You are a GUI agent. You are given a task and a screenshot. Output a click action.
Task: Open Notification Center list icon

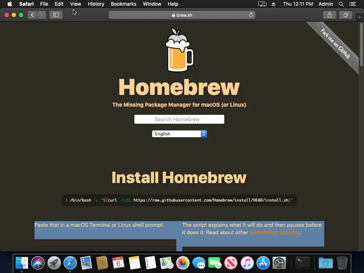pyautogui.click(x=352, y=4)
